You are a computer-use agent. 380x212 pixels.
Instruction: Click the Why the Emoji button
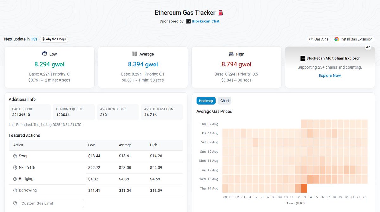(x=54, y=39)
